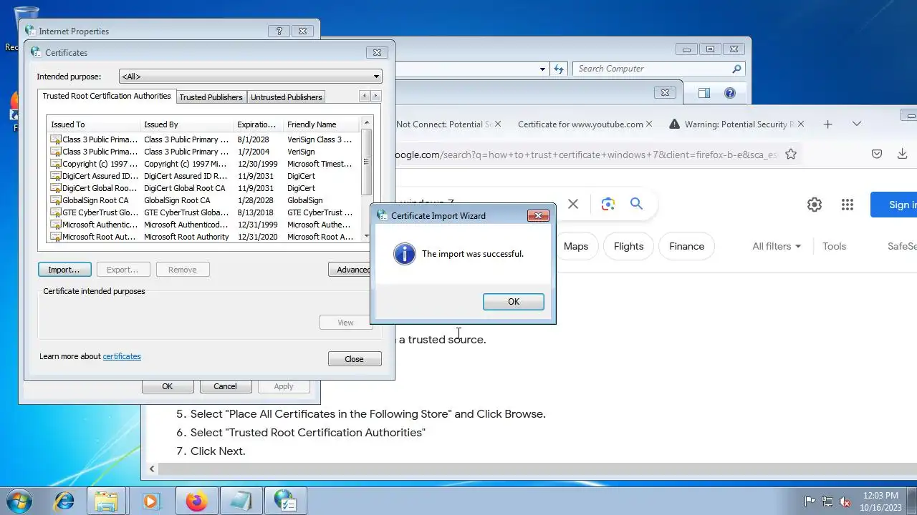This screenshot has height=515, width=917.
Task: Click Google Lens search by image icon
Action: coord(608,204)
